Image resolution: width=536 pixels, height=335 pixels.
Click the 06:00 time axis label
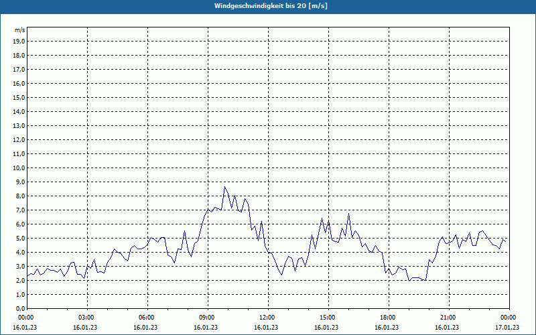147,318
